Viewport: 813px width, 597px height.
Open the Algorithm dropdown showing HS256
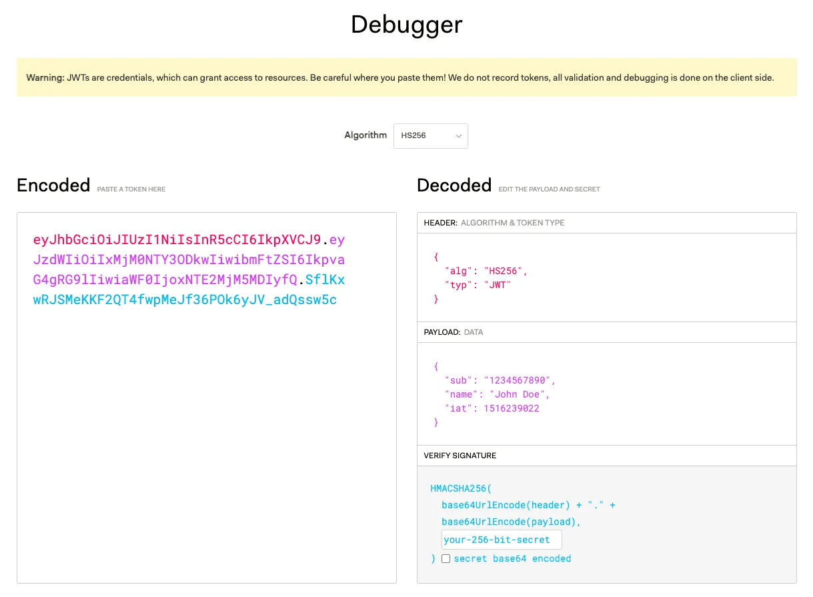[x=430, y=135]
